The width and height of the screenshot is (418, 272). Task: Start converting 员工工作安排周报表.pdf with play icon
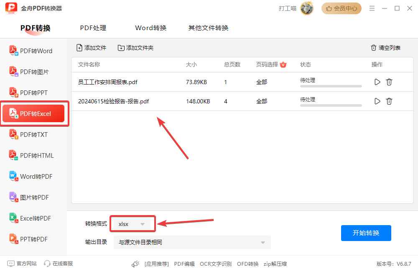point(377,82)
